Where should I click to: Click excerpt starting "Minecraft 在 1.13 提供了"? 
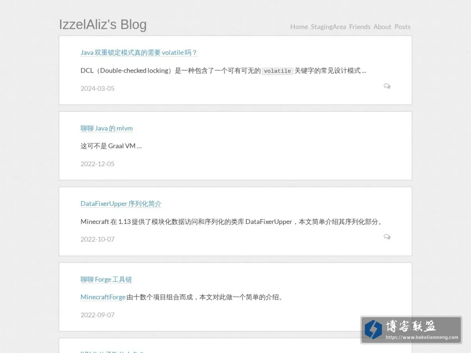point(232,222)
